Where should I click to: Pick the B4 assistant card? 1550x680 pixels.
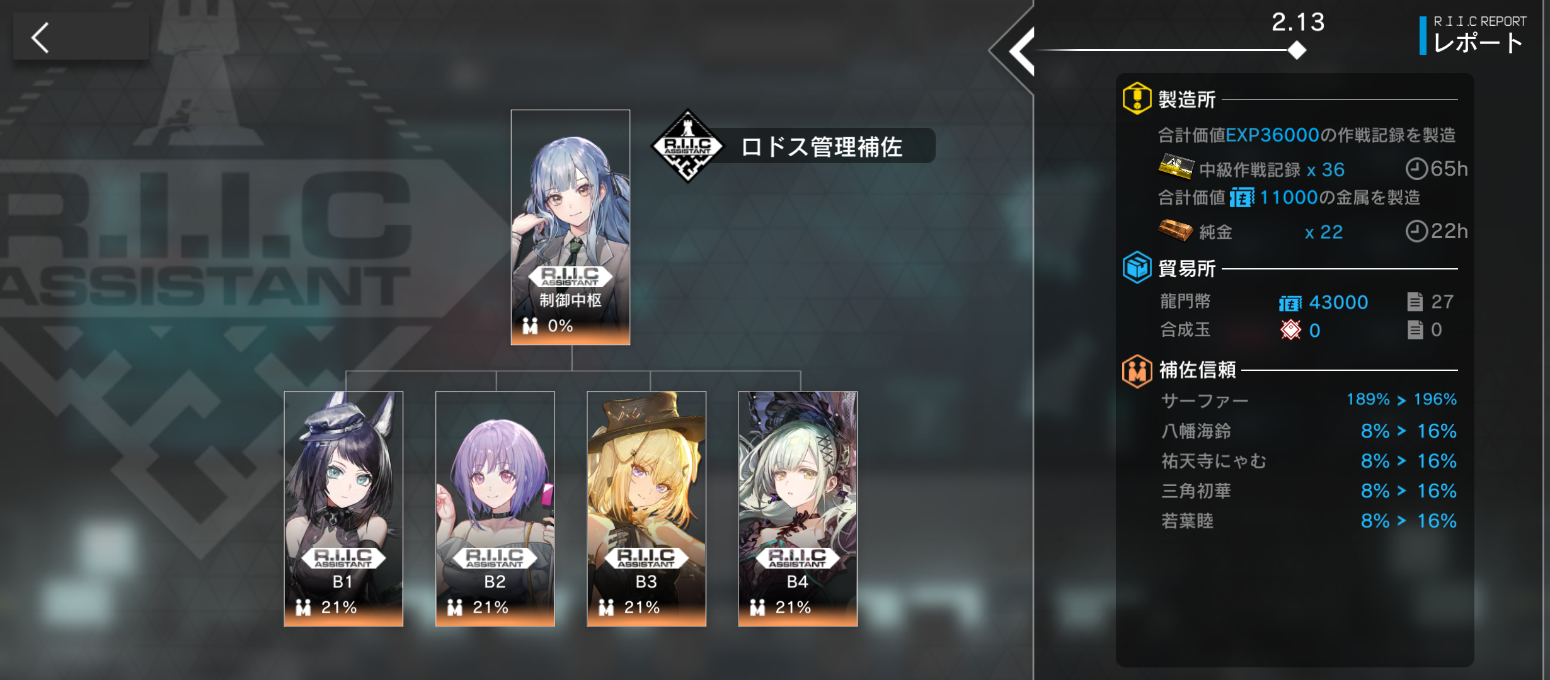click(798, 509)
